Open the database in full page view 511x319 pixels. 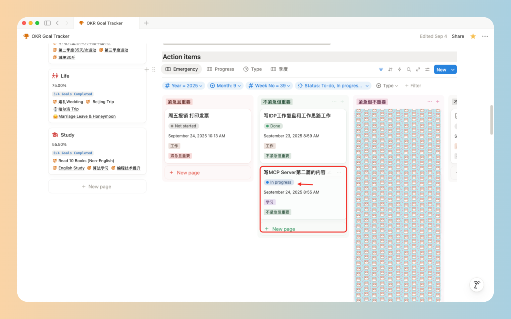(418, 70)
